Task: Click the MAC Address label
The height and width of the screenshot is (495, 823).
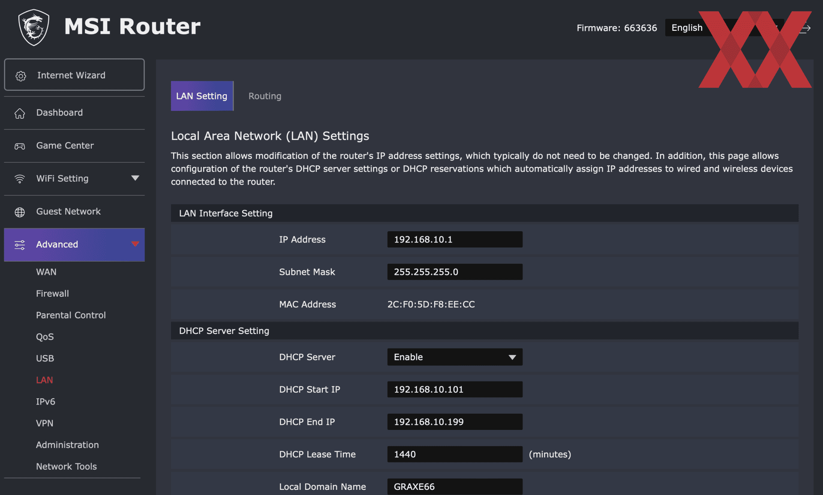Action: click(308, 304)
